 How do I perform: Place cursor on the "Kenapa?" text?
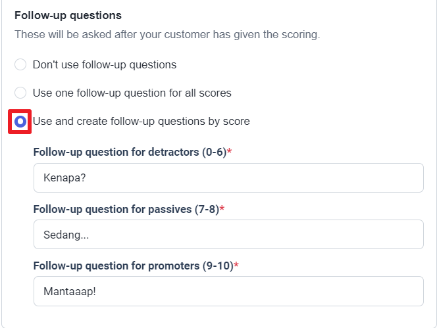pyautogui.click(x=63, y=177)
